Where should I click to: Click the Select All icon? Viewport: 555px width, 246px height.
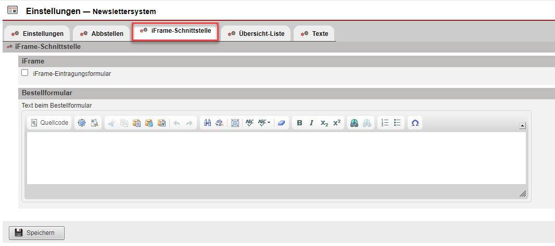(x=235, y=123)
